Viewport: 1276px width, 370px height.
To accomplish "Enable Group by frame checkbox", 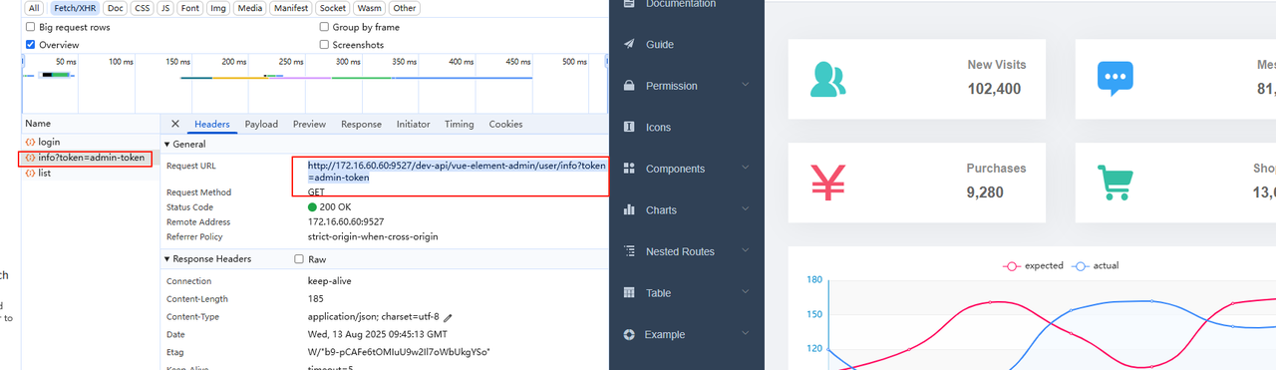I will [x=324, y=28].
